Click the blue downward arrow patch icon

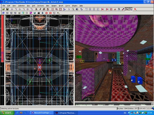point(42,13)
